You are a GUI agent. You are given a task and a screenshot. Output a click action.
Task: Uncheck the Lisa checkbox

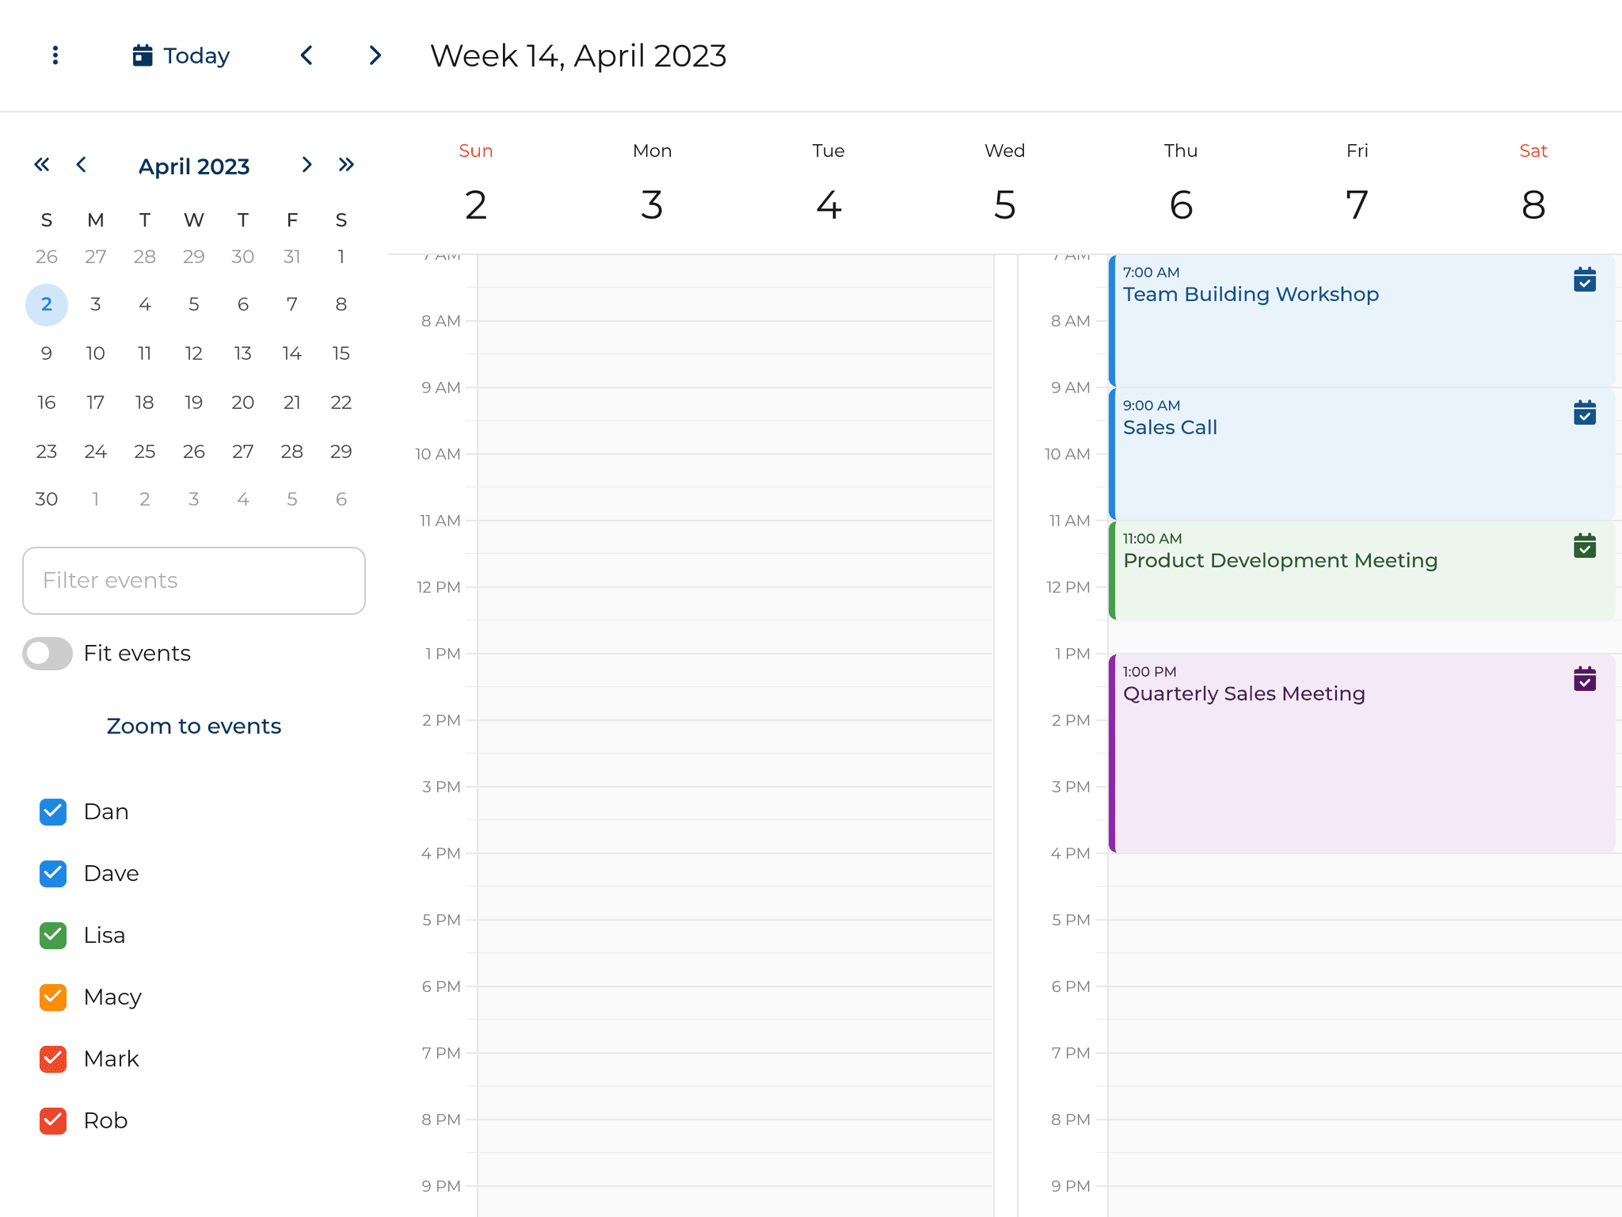tap(53, 936)
